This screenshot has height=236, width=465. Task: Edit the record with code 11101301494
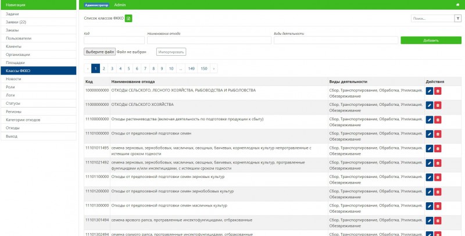[430, 220]
